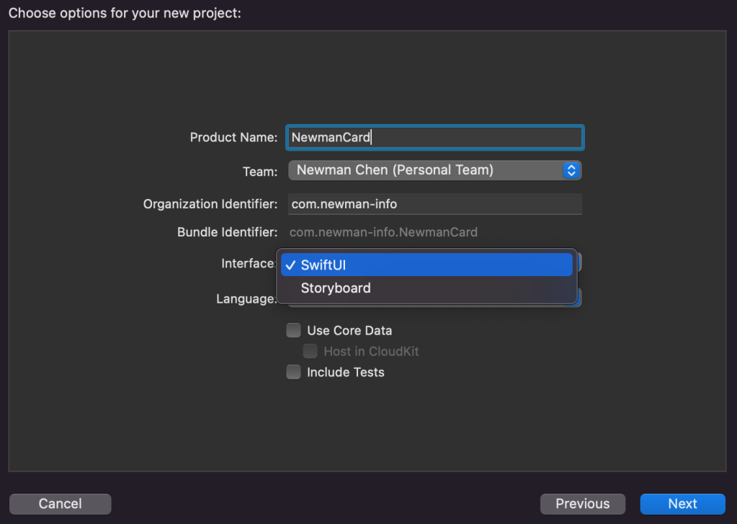Screen dimensions: 737x524
Task: Click the "Interface:" label
Action: [248, 264]
